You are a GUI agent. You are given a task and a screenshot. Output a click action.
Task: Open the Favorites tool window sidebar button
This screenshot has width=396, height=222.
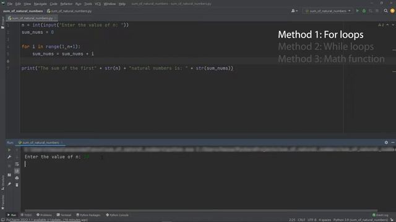pyautogui.click(x=2, y=202)
